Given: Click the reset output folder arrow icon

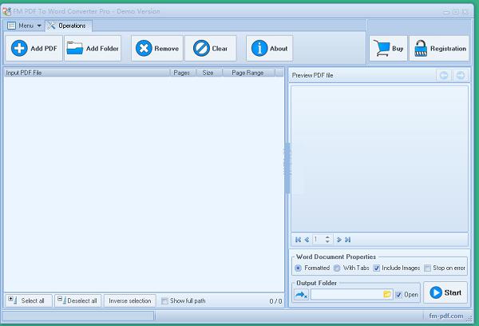Looking at the screenshot, I should tap(301, 294).
